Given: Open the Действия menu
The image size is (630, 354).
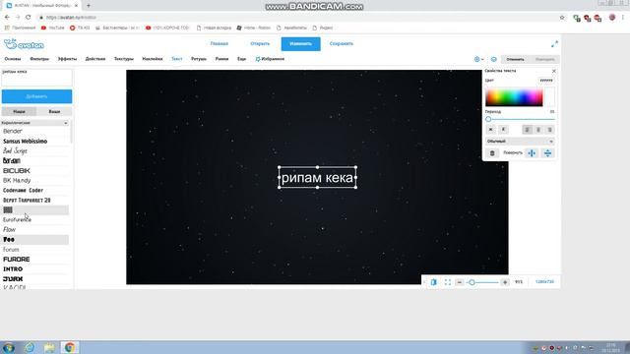Looking at the screenshot, I should (x=95, y=59).
